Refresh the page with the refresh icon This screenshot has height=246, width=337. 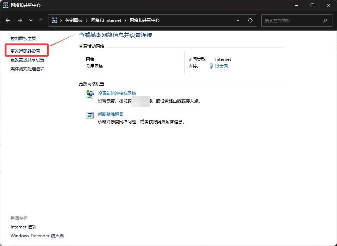point(250,20)
